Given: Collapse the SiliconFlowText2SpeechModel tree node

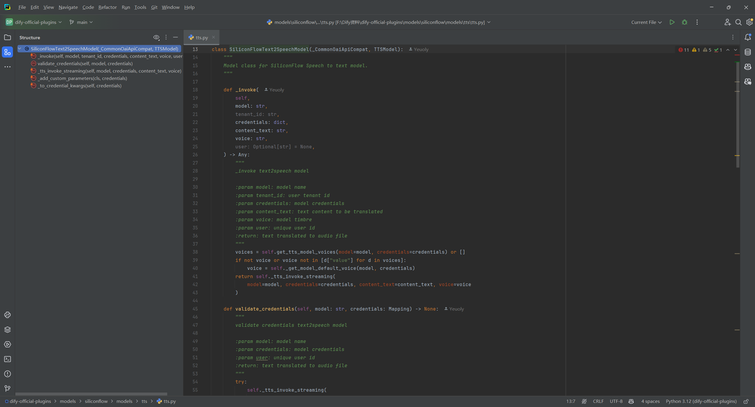Looking at the screenshot, I should click(x=19, y=49).
